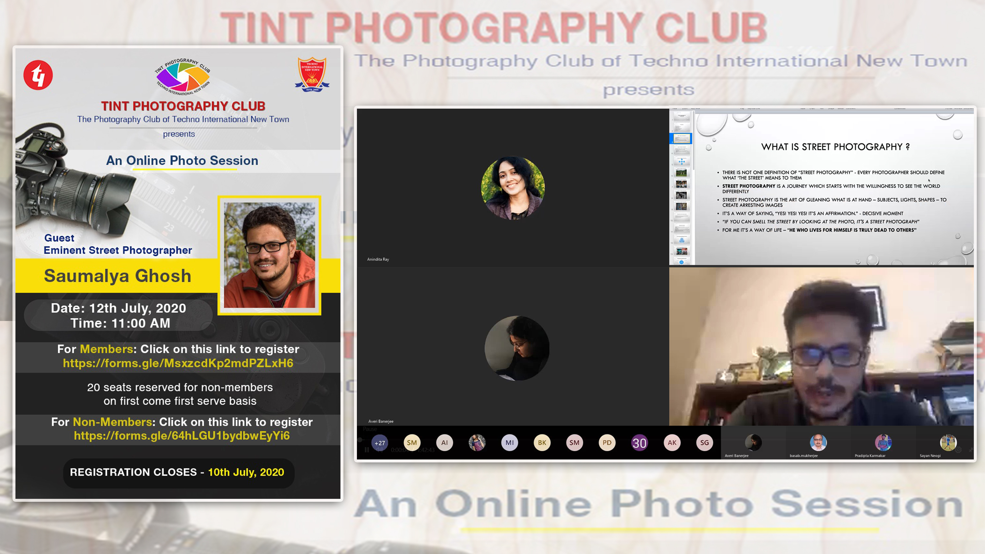
Task: Click quote 'IF YOU CAN SMELL THE STREET'
Action: pyautogui.click(x=821, y=222)
